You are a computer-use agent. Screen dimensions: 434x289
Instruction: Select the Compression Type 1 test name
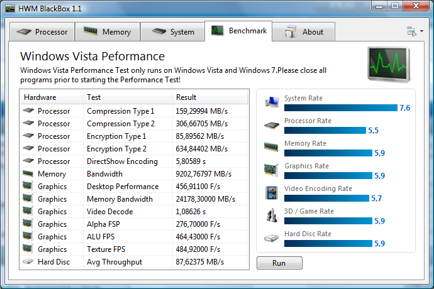[120, 111]
